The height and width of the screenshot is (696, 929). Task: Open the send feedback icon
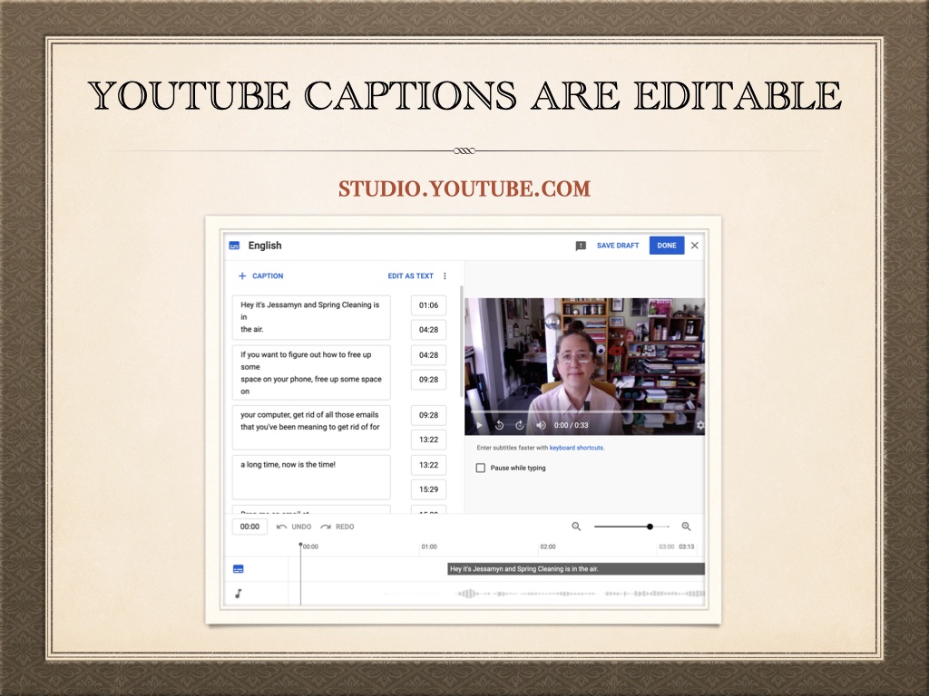click(x=581, y=246)
